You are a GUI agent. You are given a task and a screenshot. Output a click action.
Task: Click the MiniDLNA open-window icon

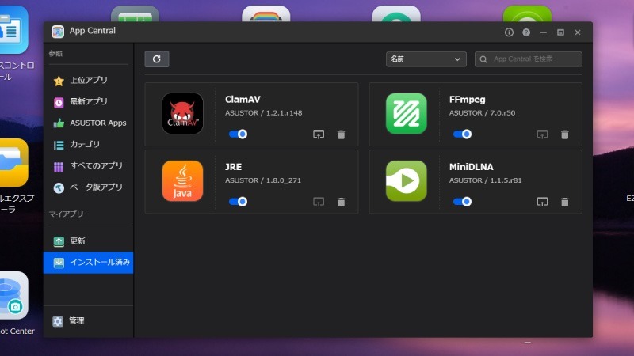(x=543, y=202)
